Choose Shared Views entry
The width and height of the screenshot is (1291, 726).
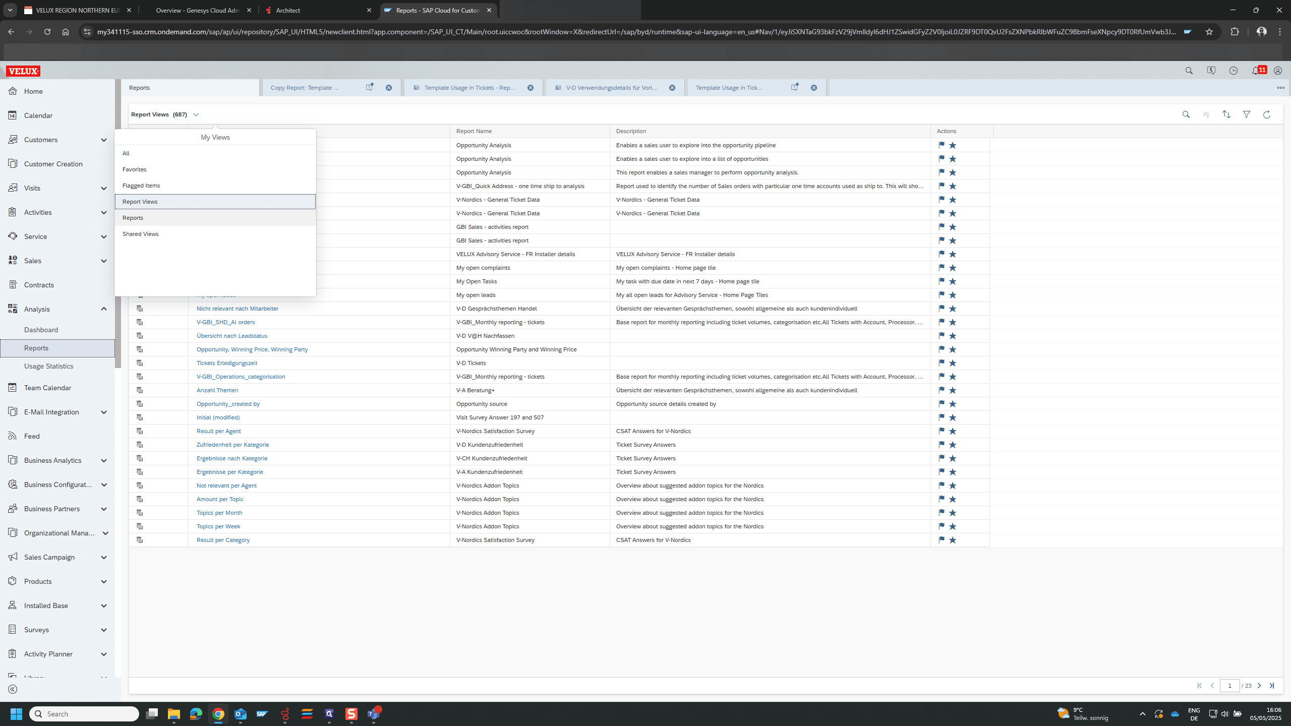pos(215,234)
